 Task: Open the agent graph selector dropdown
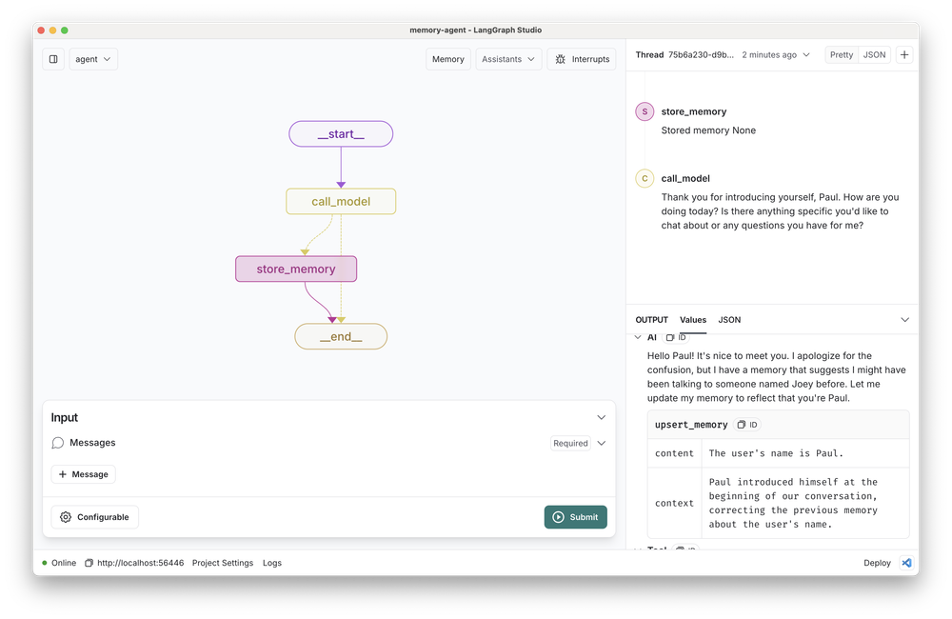click(92, 58)
